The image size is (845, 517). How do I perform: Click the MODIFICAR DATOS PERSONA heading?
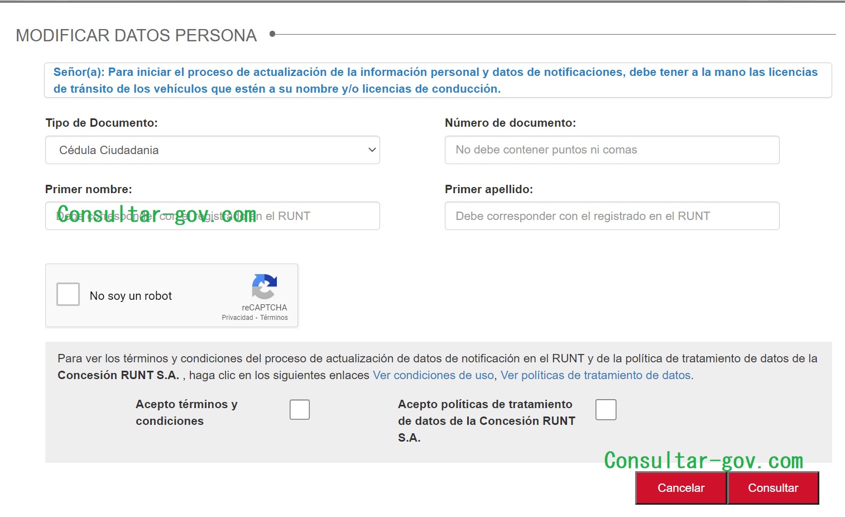(136, 35)
